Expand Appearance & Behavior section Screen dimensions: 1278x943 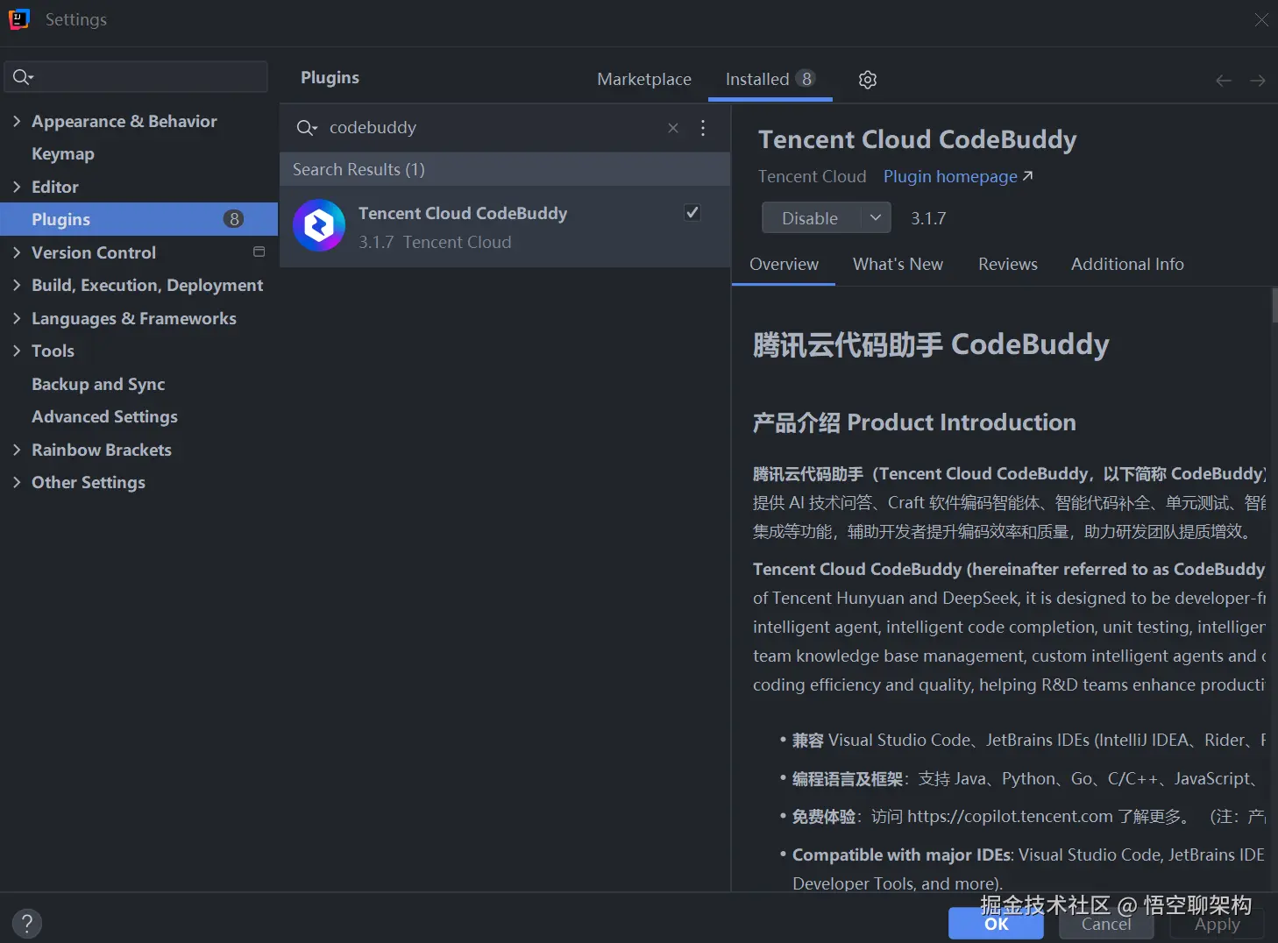pos(17,121)
